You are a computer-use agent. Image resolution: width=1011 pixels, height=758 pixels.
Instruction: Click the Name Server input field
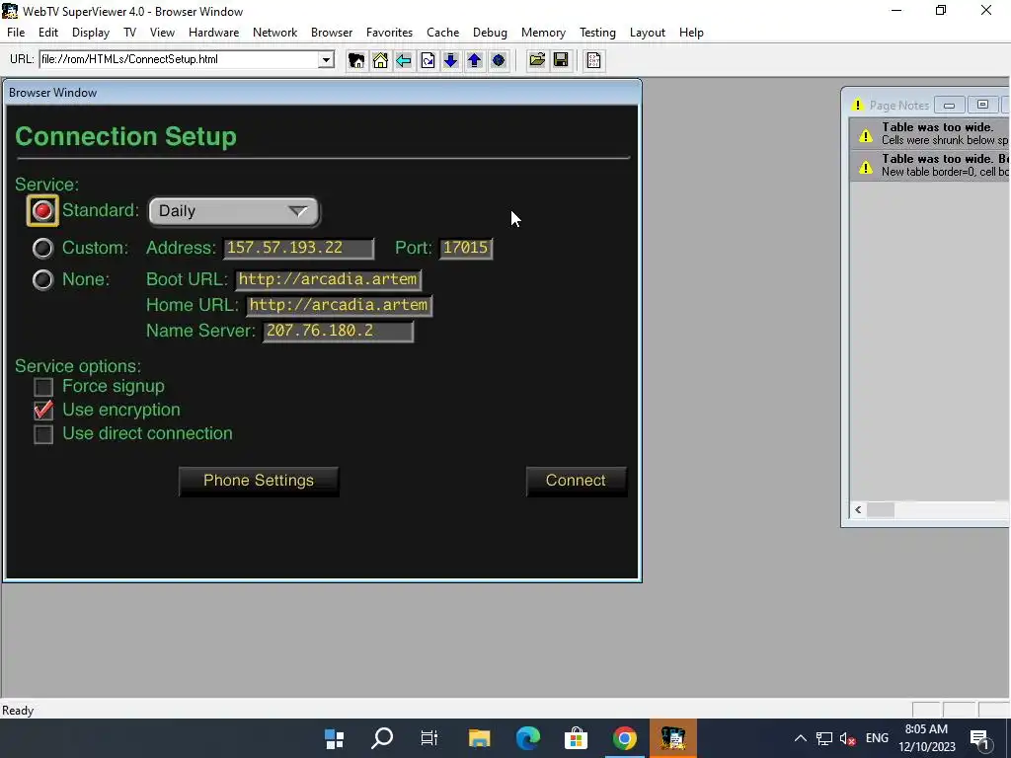338,332
